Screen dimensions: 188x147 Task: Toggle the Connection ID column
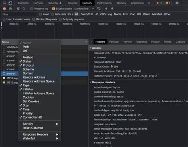click(40, 117)
